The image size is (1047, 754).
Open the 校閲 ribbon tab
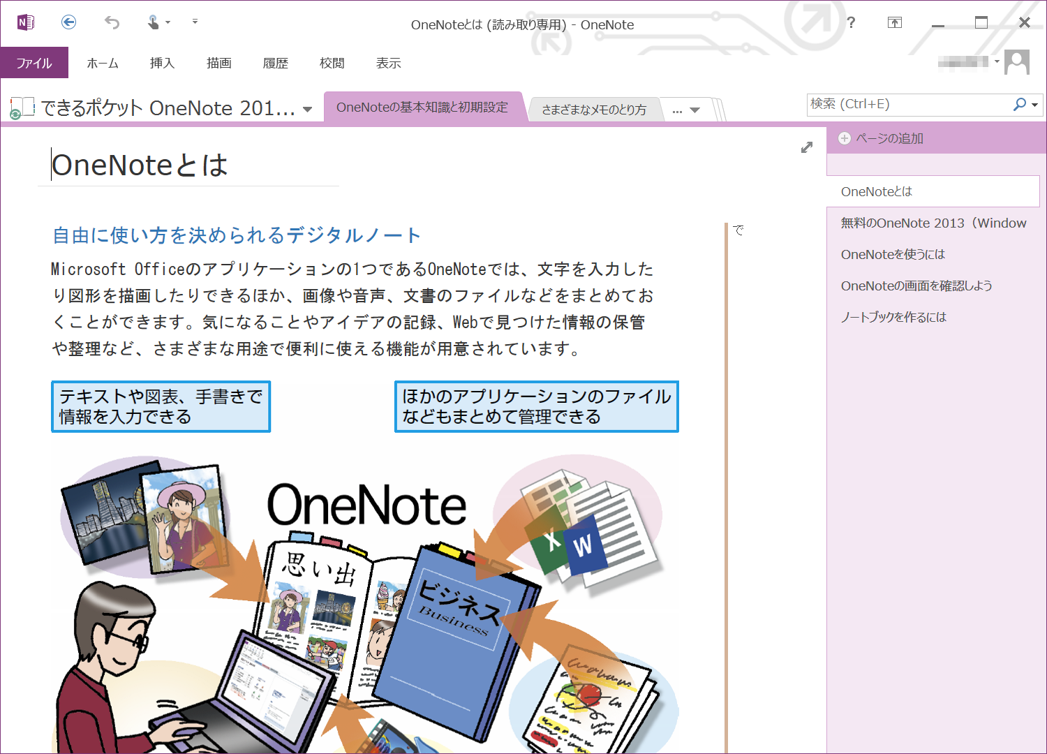click(x=332, y=63)
